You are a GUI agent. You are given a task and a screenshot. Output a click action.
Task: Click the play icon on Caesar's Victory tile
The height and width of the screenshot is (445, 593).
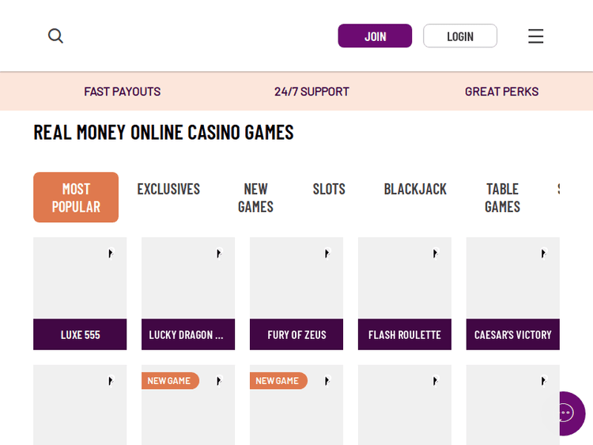pyautogui.click(x=543, y=254)
